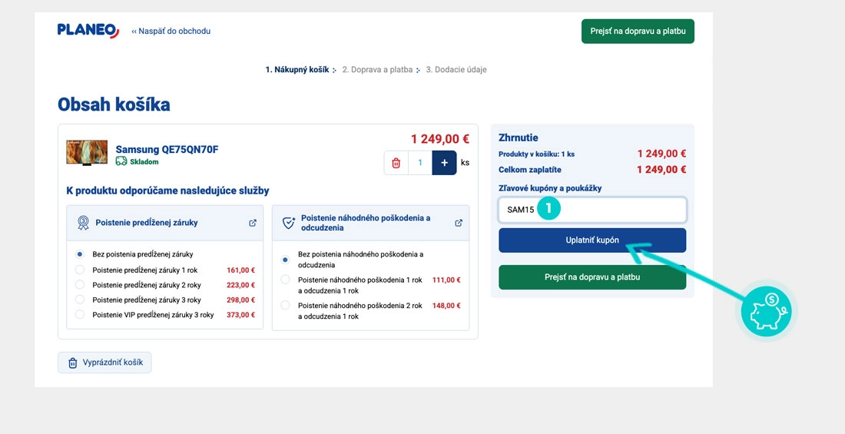The width and height of the screenshot is (845, 434).
Task: Select Poistenie náhodného poškodenia 1 rok option
Action: click(286, 280)
